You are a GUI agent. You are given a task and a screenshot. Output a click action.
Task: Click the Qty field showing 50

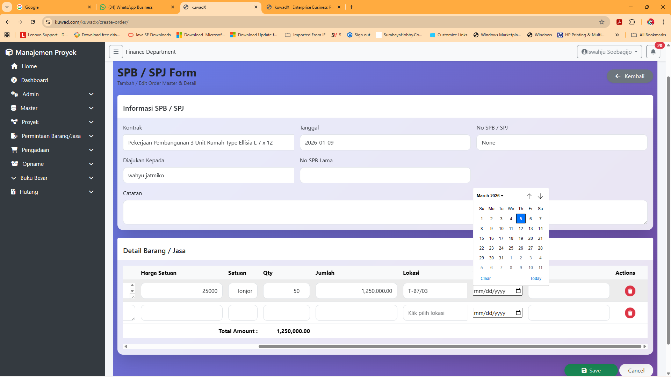pyautogui.click(x=287, y=291)
